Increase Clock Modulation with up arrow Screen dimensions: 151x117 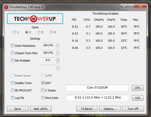coord(58,44)
